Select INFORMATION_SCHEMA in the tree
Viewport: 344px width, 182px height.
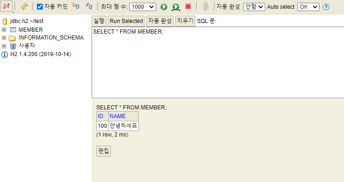coord(51,38)
